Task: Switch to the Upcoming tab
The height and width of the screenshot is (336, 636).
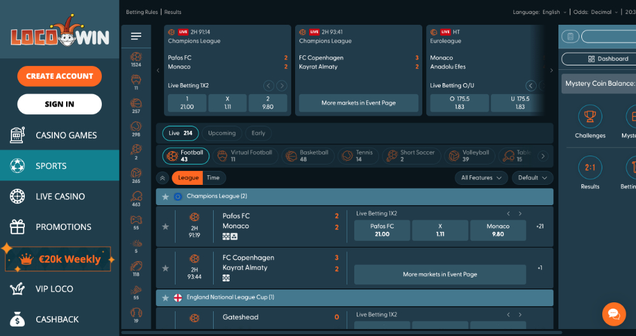Action: 222,133
